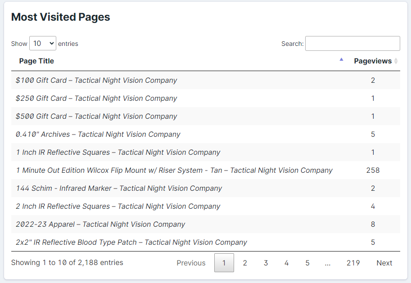Select the $250 Gift Card row title
This screenshot has height=283, width=411.
(x=96, y=98)
